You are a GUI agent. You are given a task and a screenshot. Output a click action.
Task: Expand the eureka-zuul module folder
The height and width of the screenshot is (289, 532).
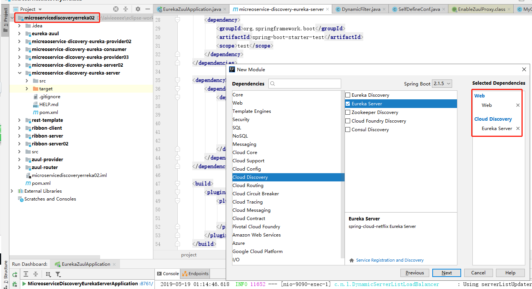[19, 34]
